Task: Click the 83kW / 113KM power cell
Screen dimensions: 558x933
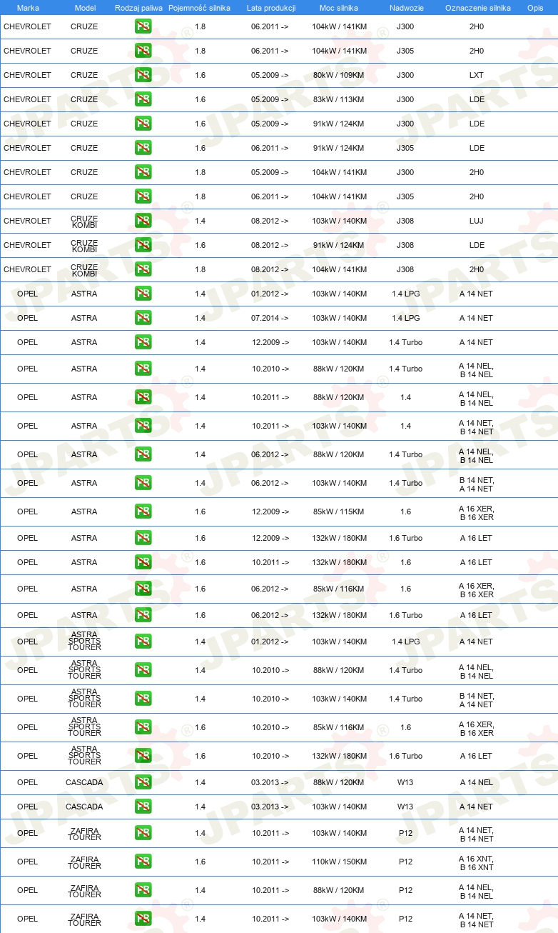Action: click(x=339, y=99)
